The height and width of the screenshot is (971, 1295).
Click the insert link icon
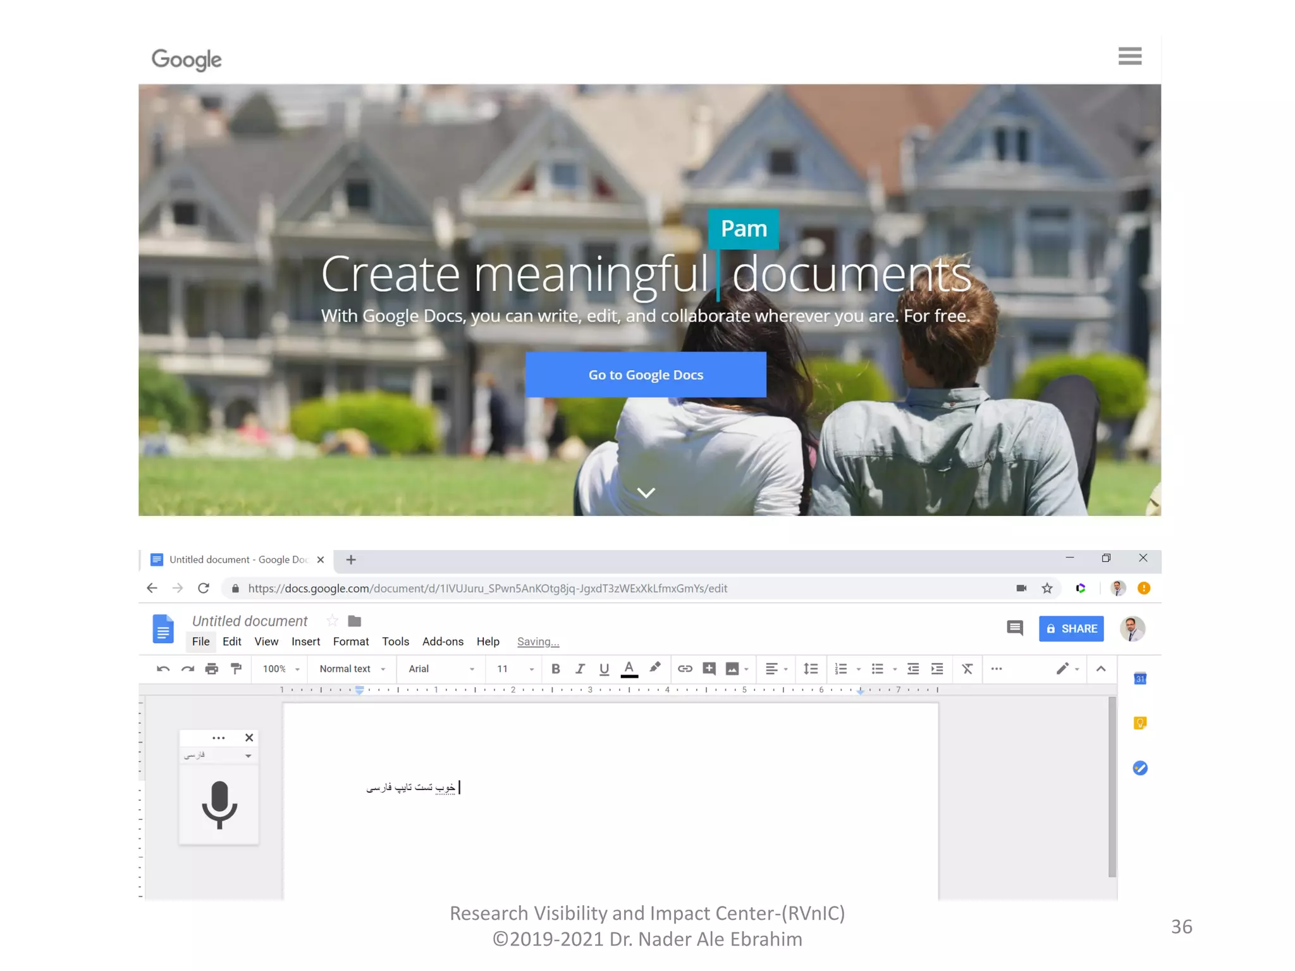tap(685, 669)
